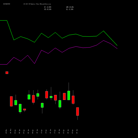Click the BANKIND symbol label
This screenshot has height=138, width=138.
7,4
